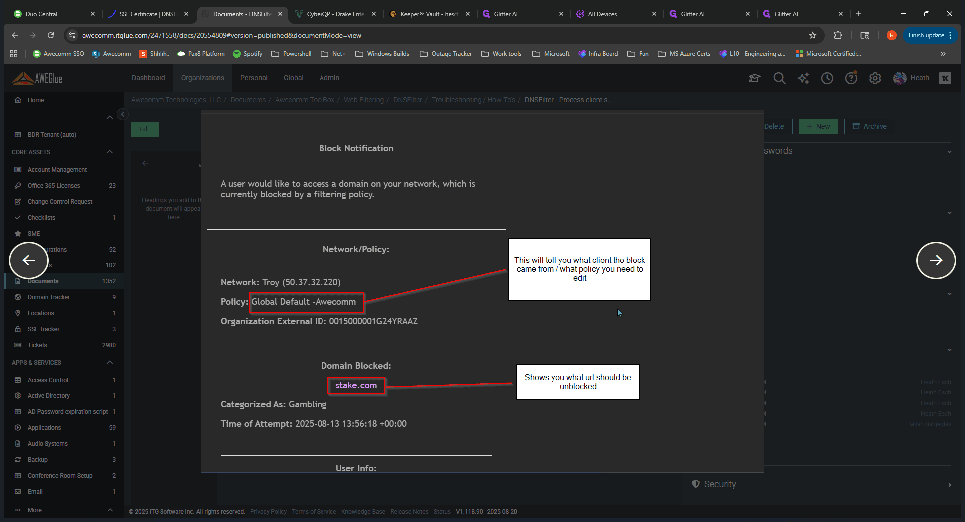965x522 pixels.
Task: Open the graduation cap learning icon
Action: click(x=754, y=78)
